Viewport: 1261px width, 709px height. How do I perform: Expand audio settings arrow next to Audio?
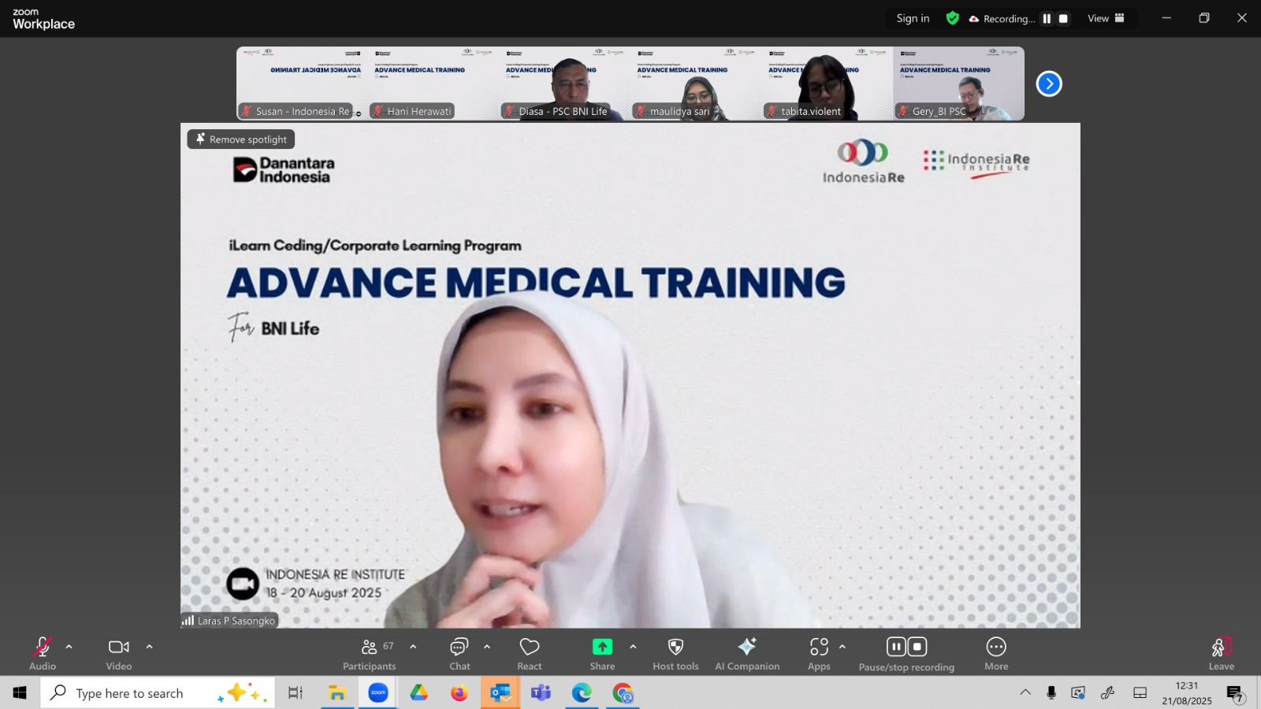click(69, 647)
